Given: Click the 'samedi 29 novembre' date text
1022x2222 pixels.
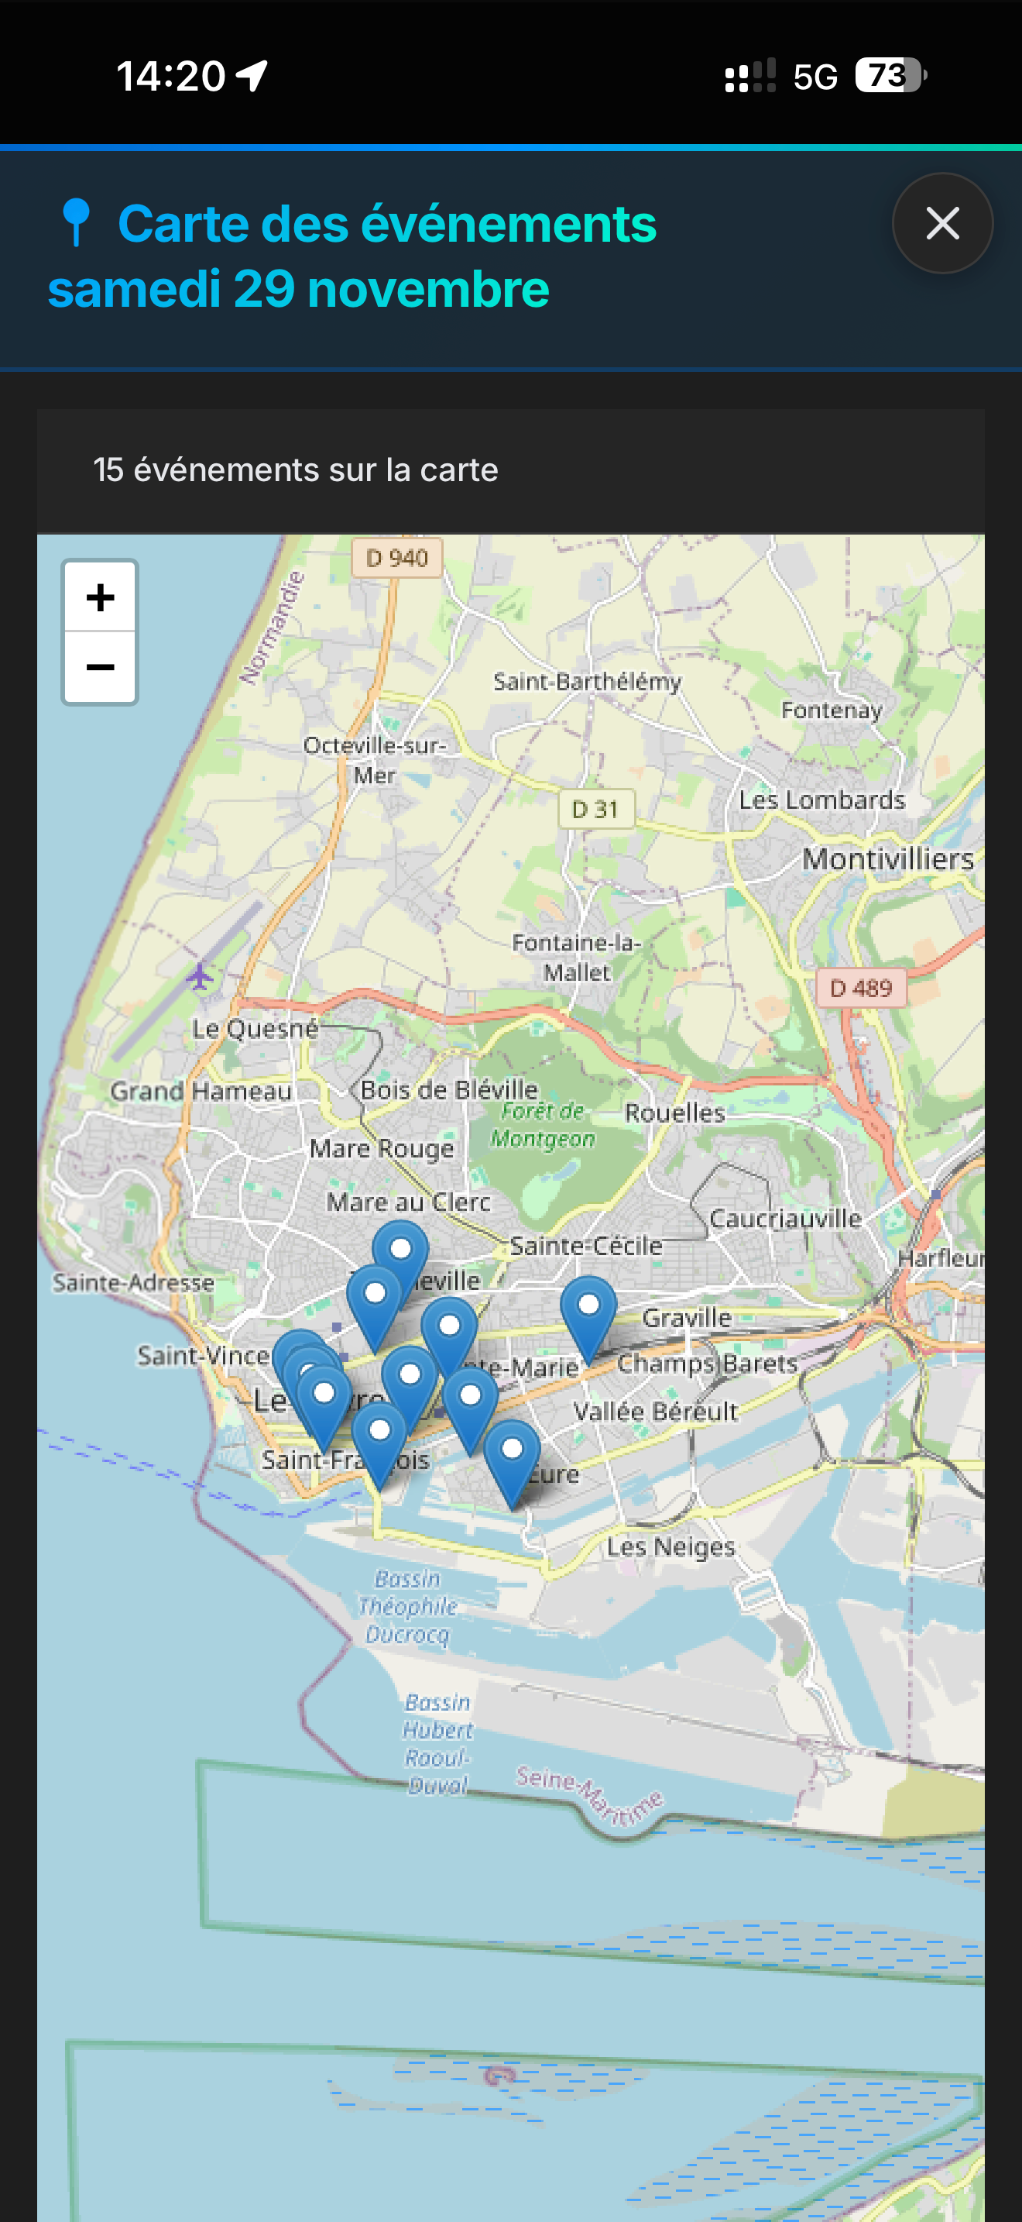Looking at the screenshot, I should click(x=298, y=288).
